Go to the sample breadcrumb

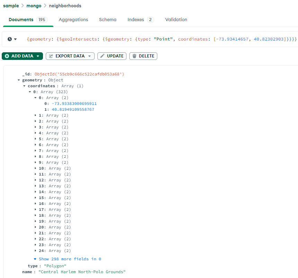coord(11,6)
